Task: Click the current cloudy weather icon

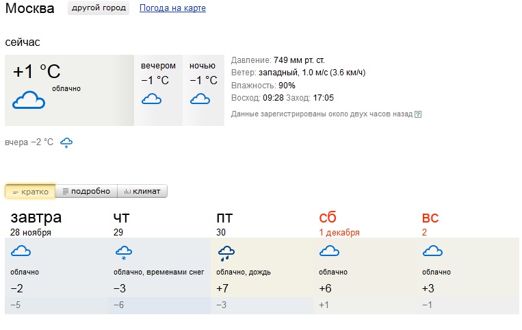Action: pyautogui.click(x=29, y=100)
